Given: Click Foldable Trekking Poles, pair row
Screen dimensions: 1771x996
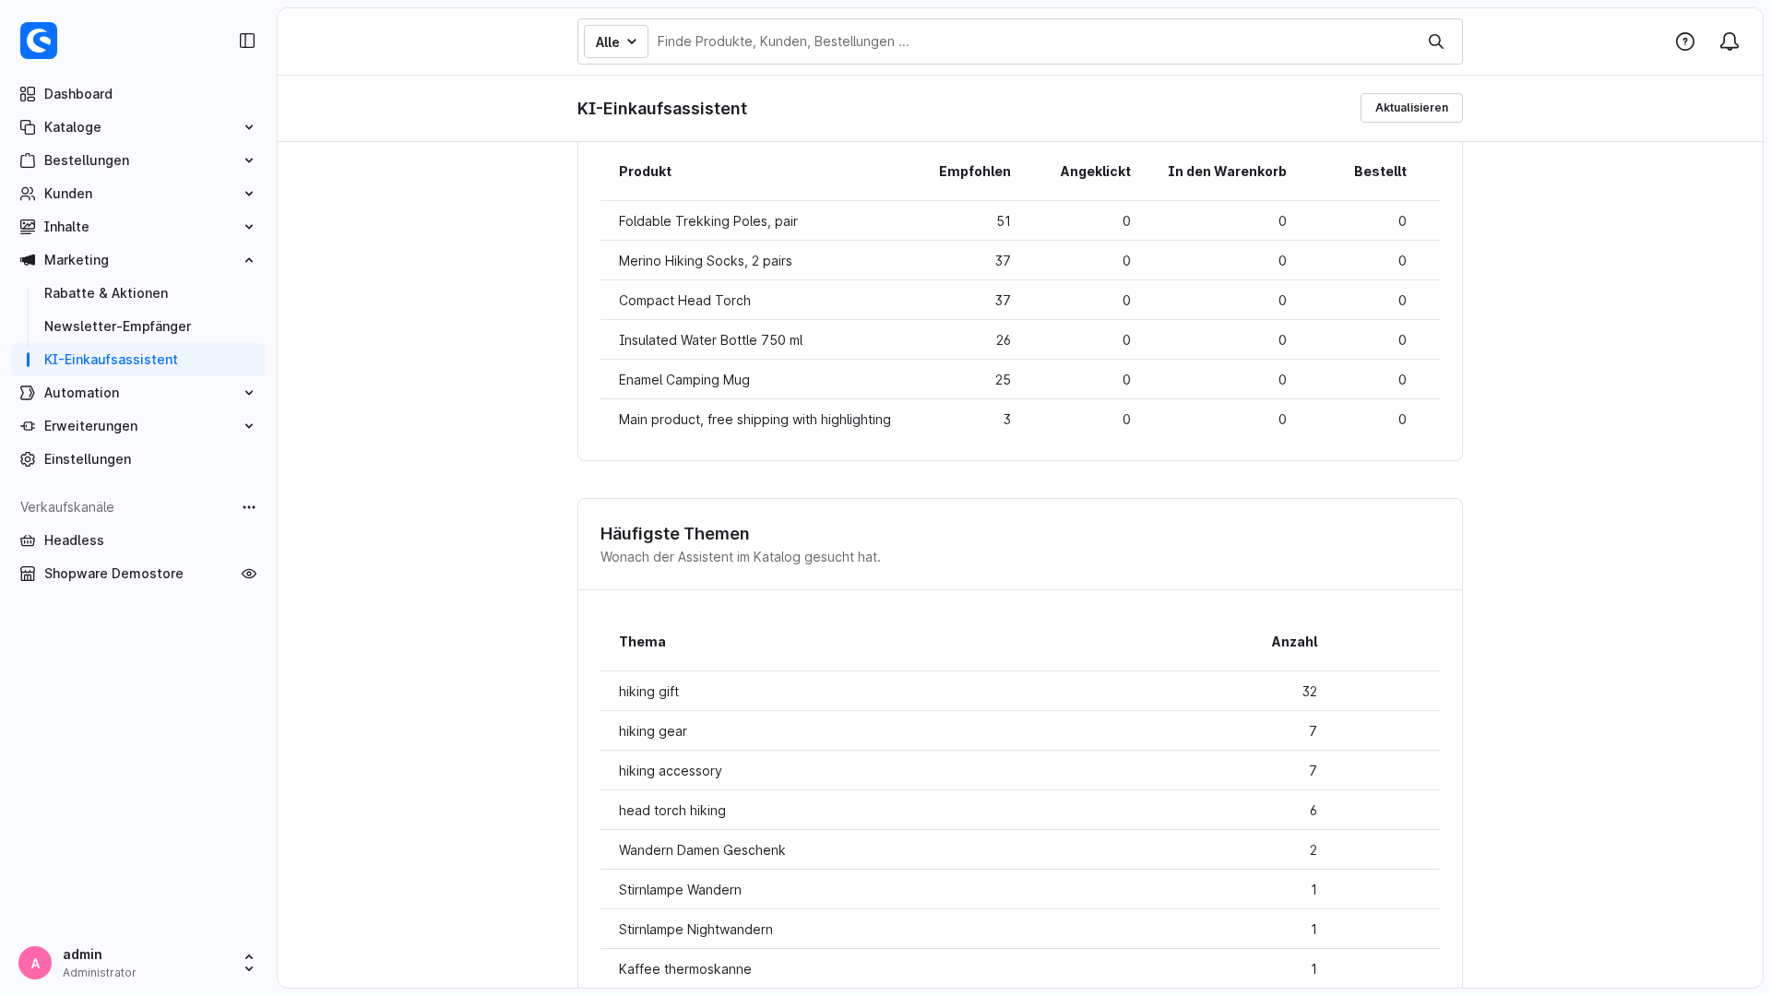Looking at the screenshot, I should pyautogui.click(x=1019, y=221).
